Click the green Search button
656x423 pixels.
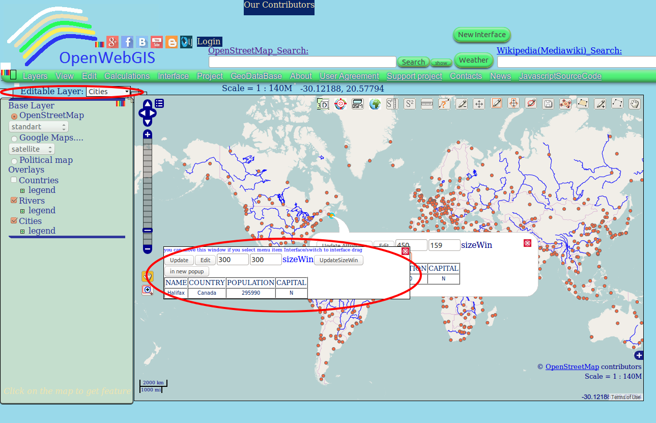(x=413, y=62)
